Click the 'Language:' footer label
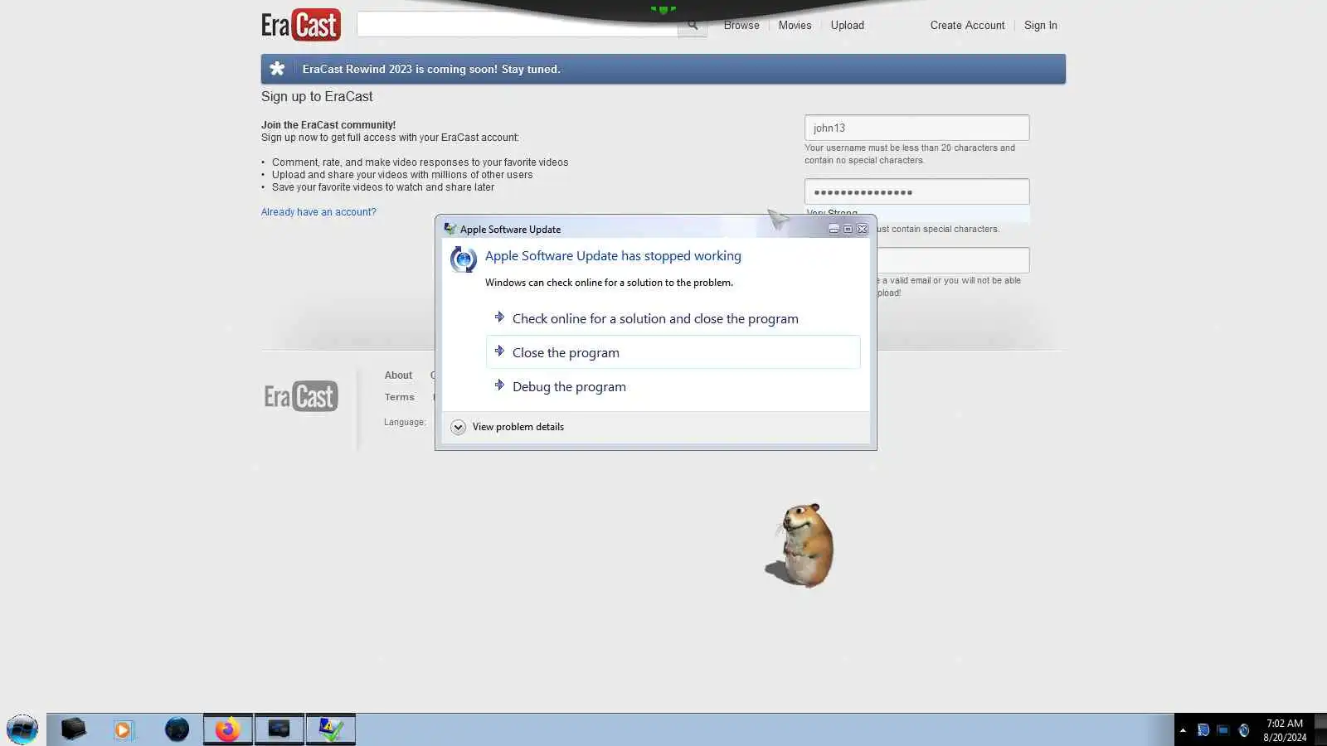This screenshot has width=1327, height=746. click(405, 422)
